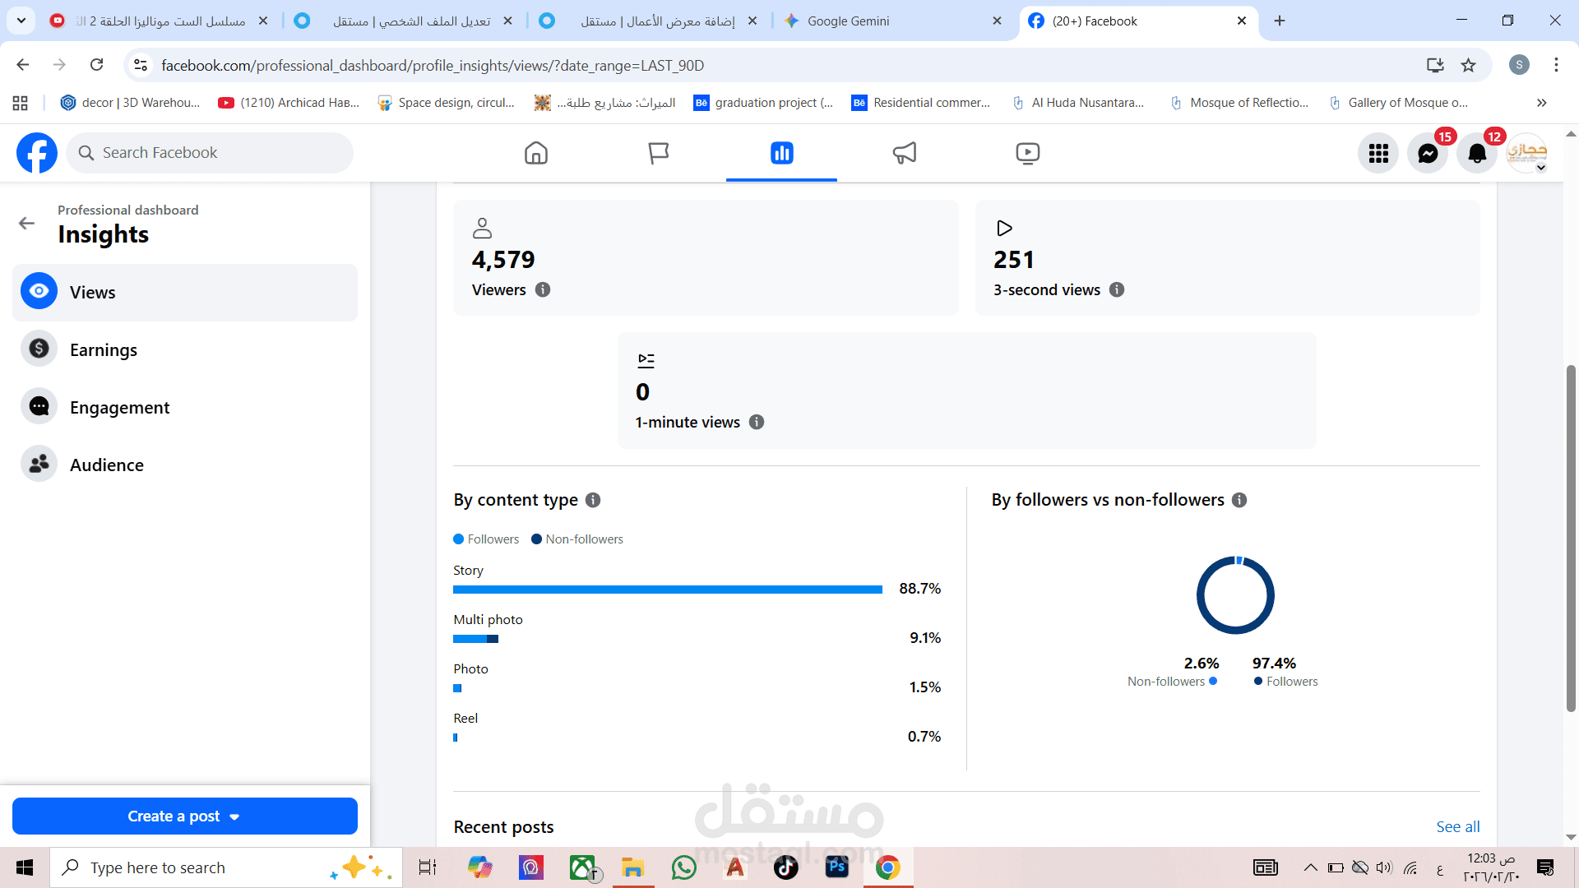Click the Pages flag icon

click(658, 153)
